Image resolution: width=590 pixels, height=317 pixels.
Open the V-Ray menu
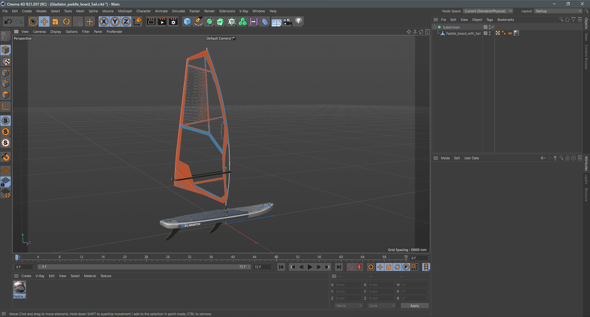point(244,11)
